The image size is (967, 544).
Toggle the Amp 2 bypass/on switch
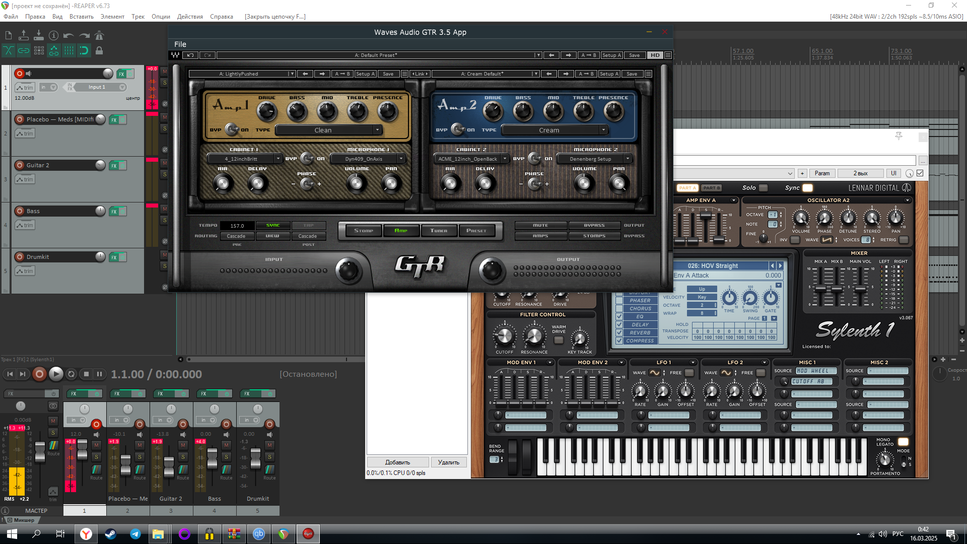[457, 129]
